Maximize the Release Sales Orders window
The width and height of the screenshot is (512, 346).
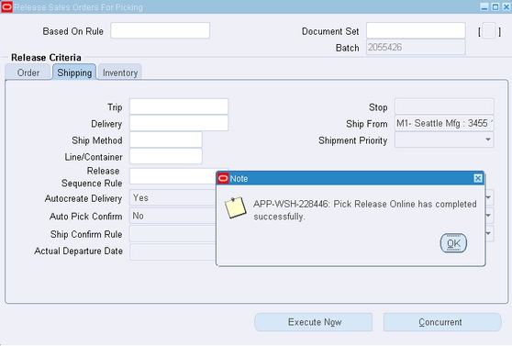click(x=495, y=6)
